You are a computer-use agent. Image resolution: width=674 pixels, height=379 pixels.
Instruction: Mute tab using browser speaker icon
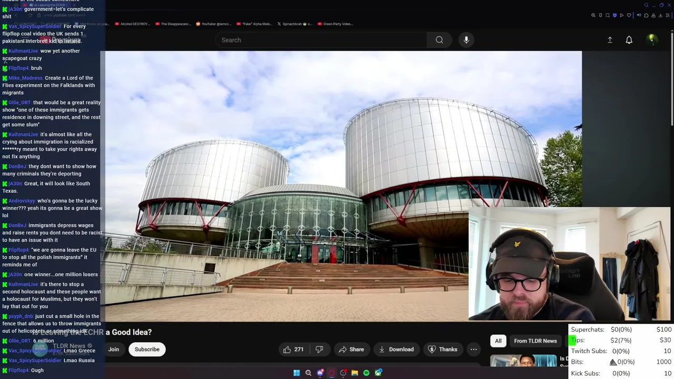639,15
